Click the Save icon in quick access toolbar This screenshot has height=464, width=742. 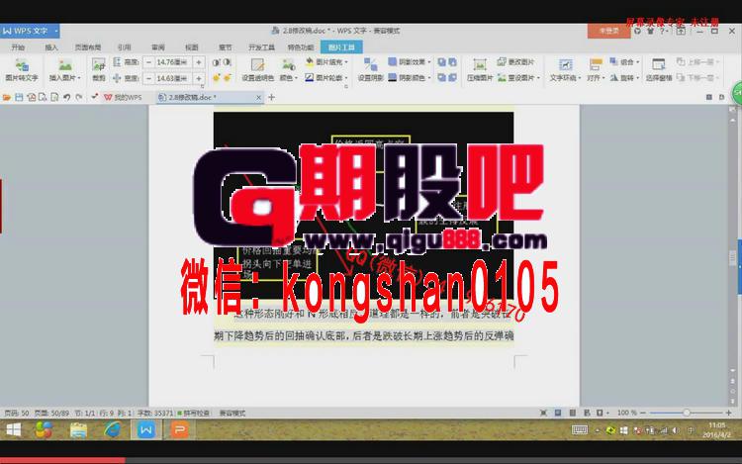(x=19, y=97)
